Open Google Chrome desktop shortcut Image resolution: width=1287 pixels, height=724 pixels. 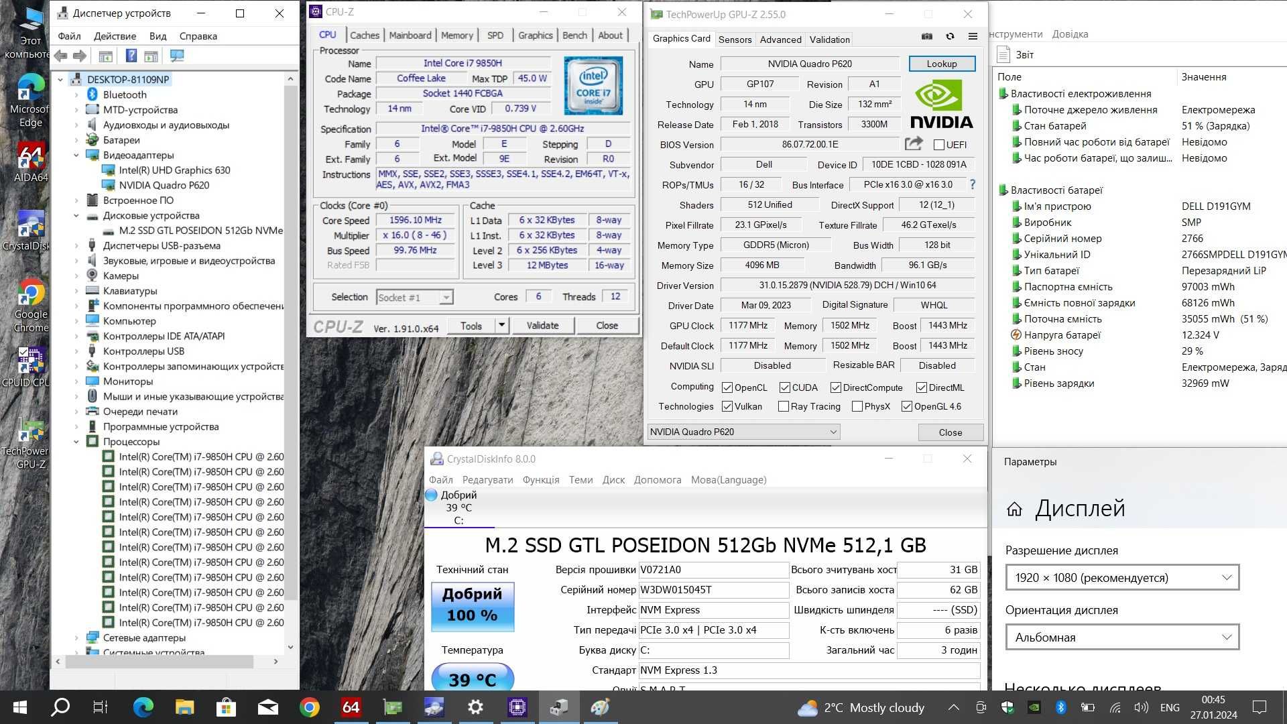(x=31, y=306)
